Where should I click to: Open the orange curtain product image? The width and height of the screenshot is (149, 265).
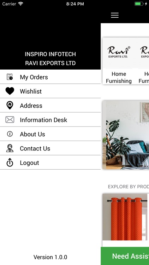[125, 217]
